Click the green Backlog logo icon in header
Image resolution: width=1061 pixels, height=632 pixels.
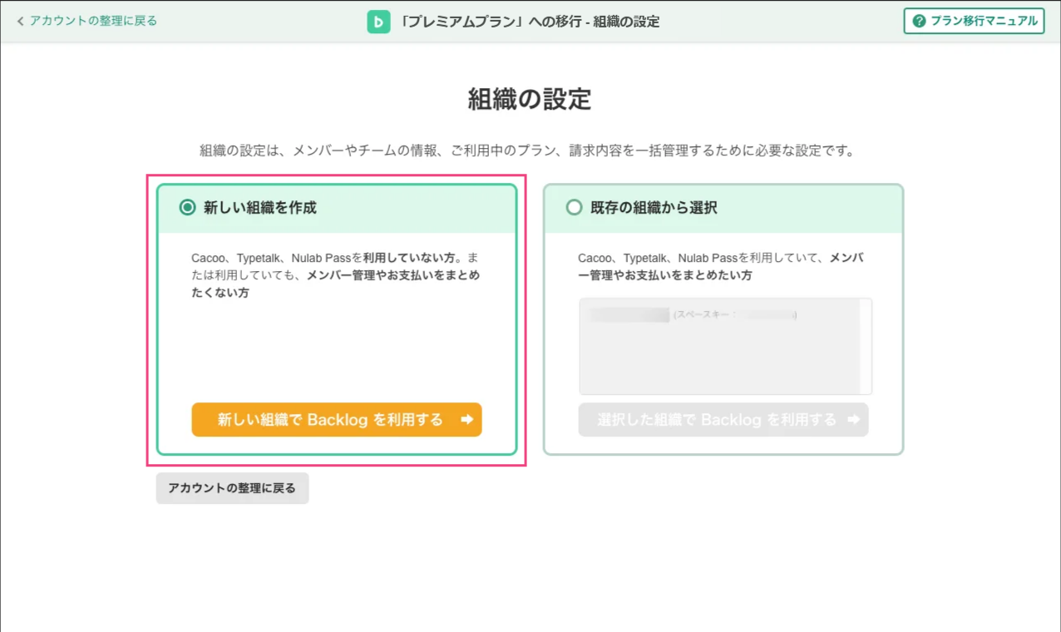click(x=378, y=22)
